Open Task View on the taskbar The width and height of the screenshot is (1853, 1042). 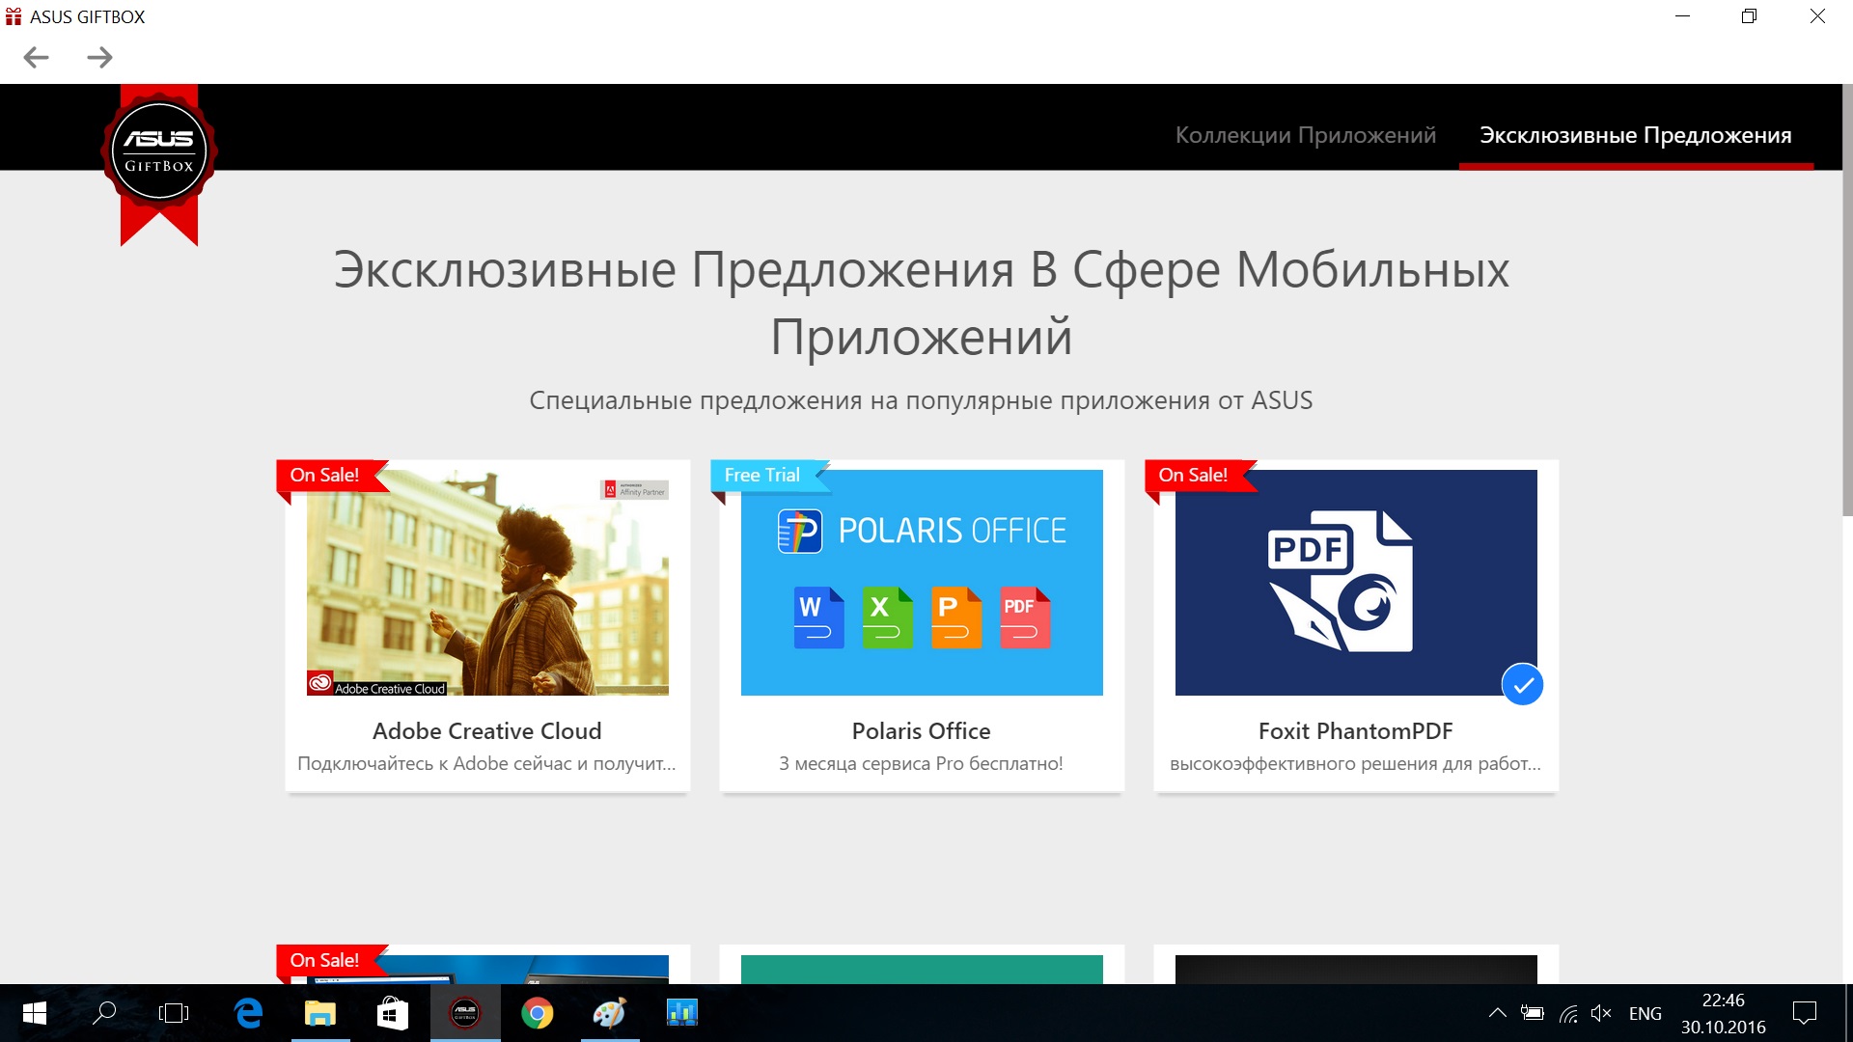(x=174, y=1013)
